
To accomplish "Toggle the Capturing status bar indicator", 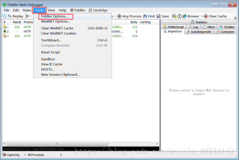I will click(x=11, y=155).
